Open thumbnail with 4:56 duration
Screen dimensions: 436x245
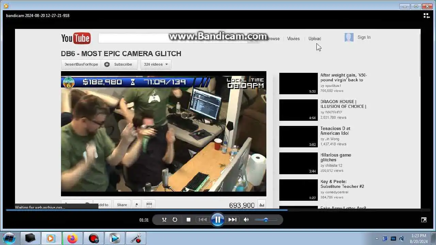click(298, 110)
